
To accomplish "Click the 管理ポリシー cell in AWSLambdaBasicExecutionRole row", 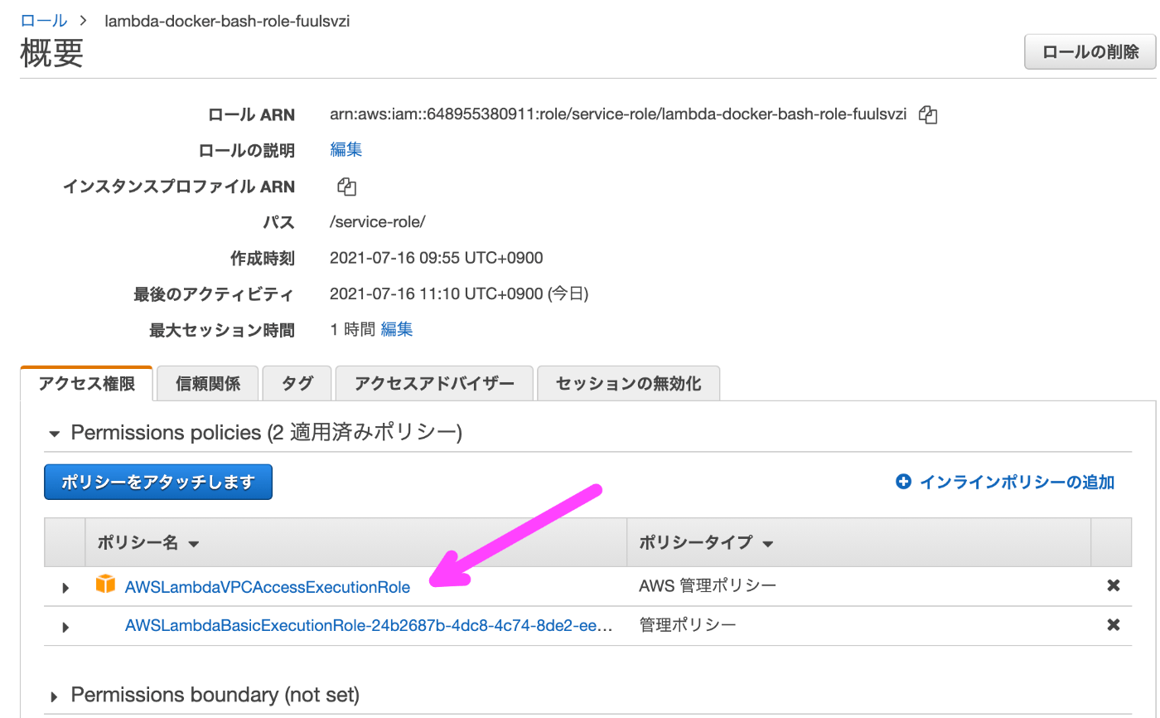I will pyautogui.click(x=688, y=625).
